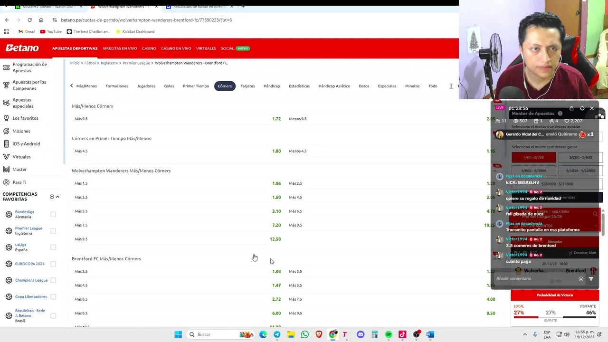The width and height of the screenshot is (608, 342).
Task: Open Apuestas por los Campeones icon
Action: [6, 85]
